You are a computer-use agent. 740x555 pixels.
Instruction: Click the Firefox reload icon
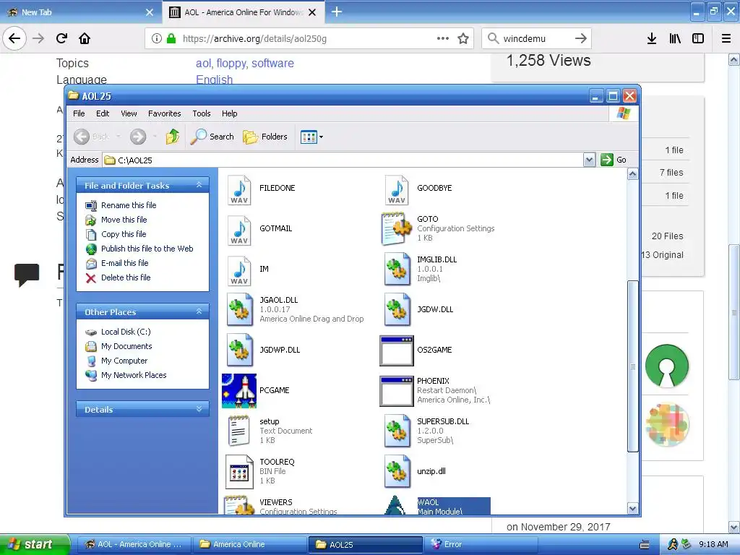tap(61, 38)
